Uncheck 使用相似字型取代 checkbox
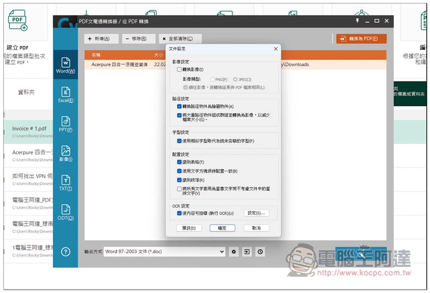The height and width of the screenshot is (293, 430). (179, 141)
